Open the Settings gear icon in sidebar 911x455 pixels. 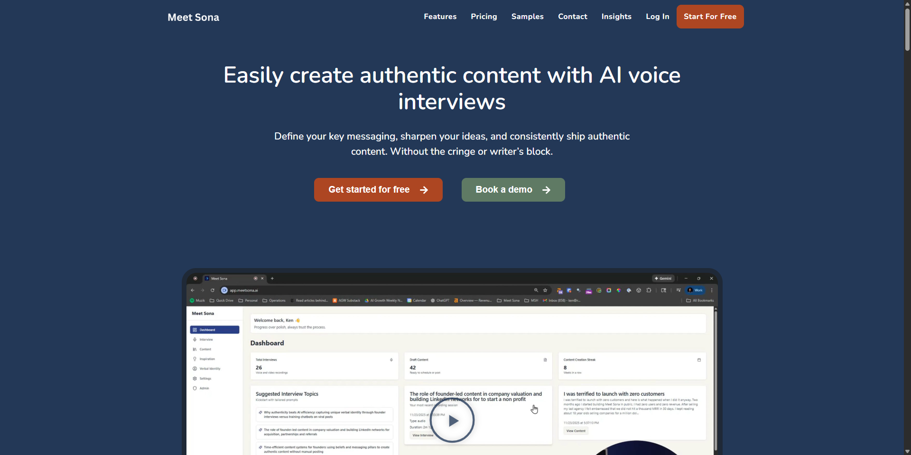pos(195,379)
